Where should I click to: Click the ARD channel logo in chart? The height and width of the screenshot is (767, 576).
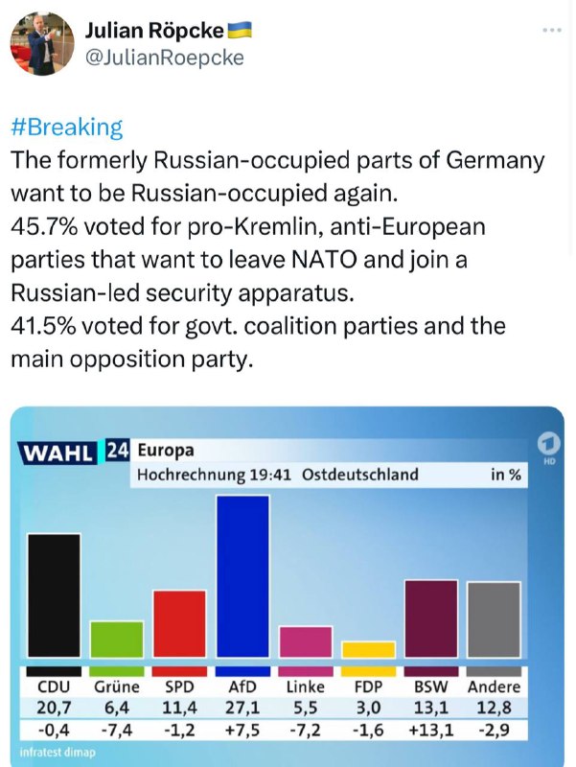[x=549, y=448]
